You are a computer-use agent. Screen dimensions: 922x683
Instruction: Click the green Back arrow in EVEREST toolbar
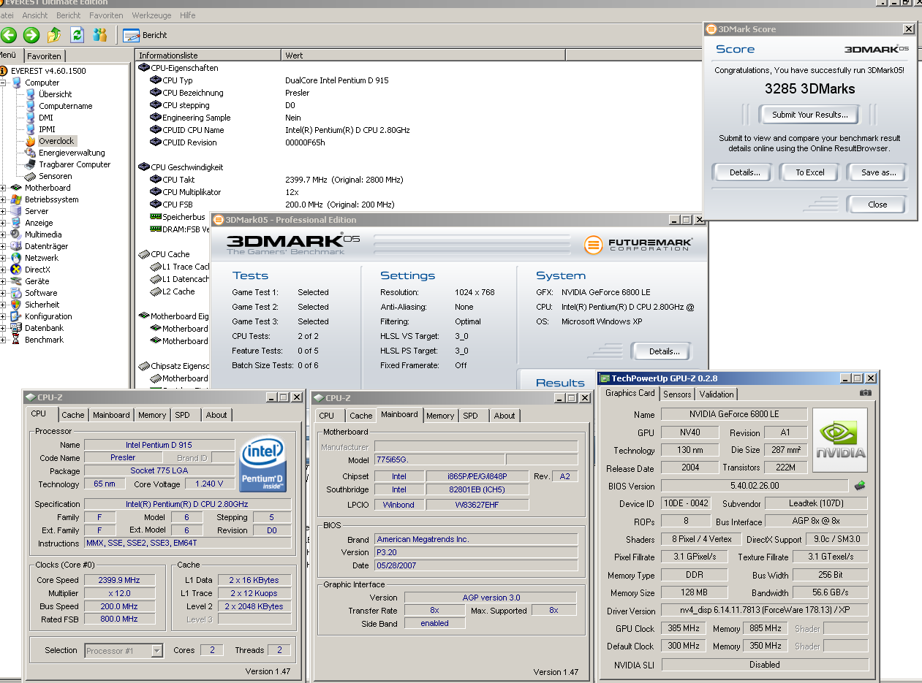[9, 34]
